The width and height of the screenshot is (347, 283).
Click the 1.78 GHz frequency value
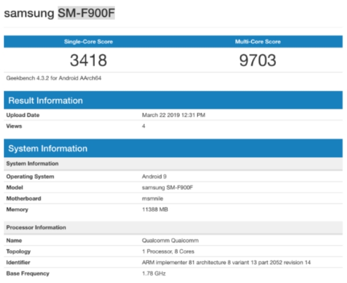click(154, 274)
